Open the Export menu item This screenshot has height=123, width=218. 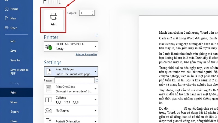click(14, 112)
